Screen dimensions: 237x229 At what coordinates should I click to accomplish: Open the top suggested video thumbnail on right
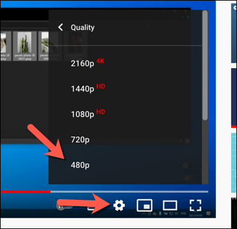[x=234, y=33]
